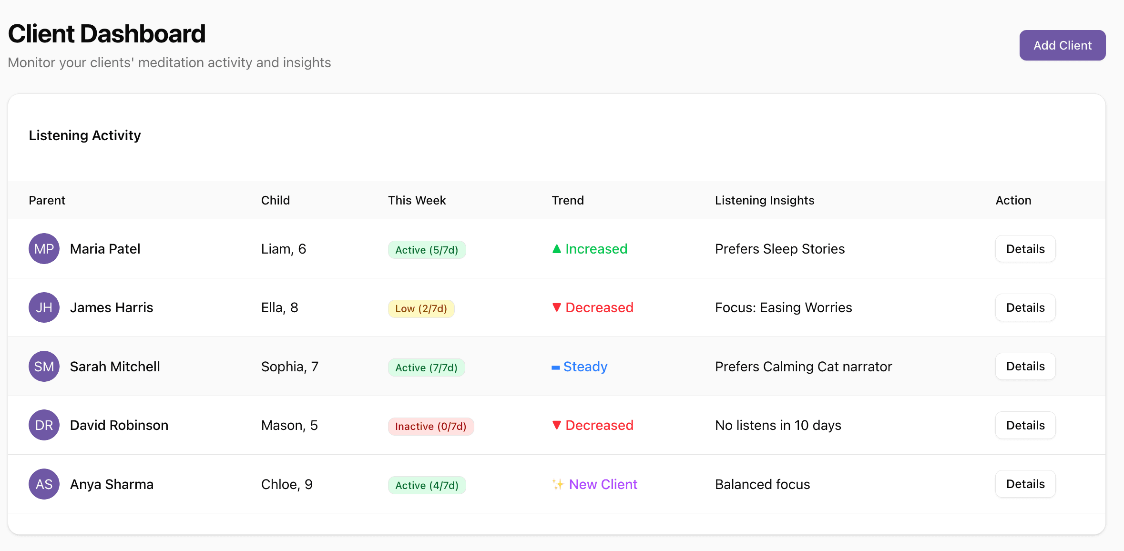Click the Active (7/7d) badge

click(426, 368)
